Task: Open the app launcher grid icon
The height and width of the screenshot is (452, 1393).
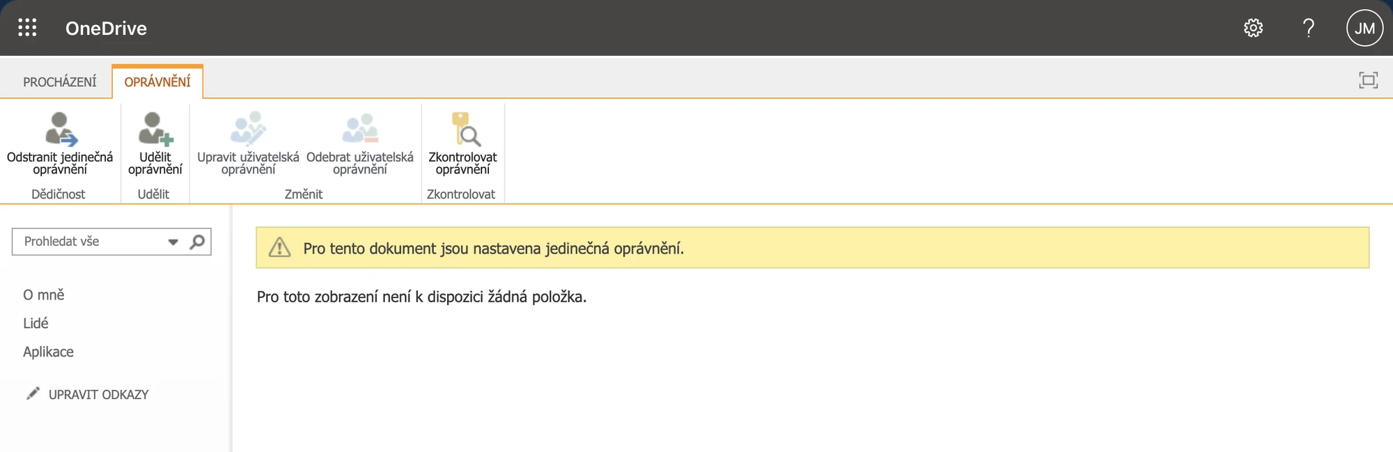Action: click(x=27, y=28)
